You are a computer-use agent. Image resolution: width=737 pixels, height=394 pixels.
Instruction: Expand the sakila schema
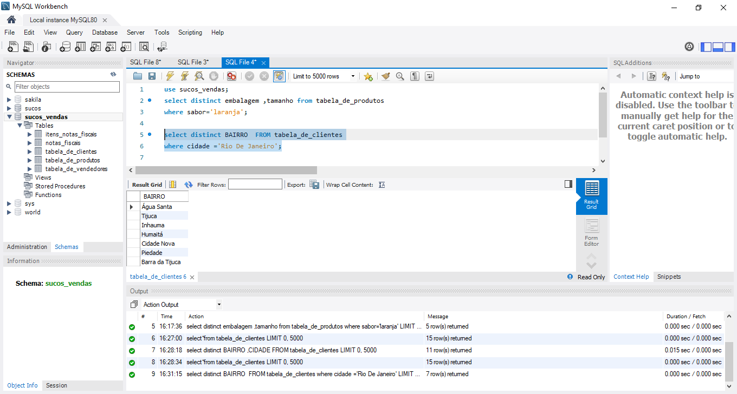[x=9, y=100]
